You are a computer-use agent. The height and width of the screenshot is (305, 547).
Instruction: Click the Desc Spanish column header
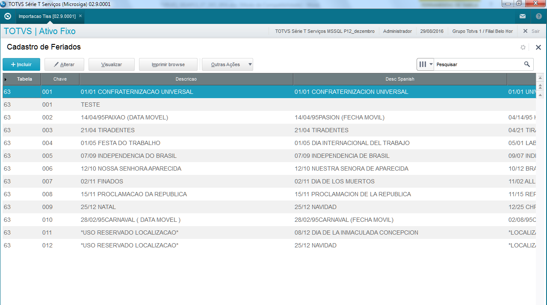(x=400, y=79)
